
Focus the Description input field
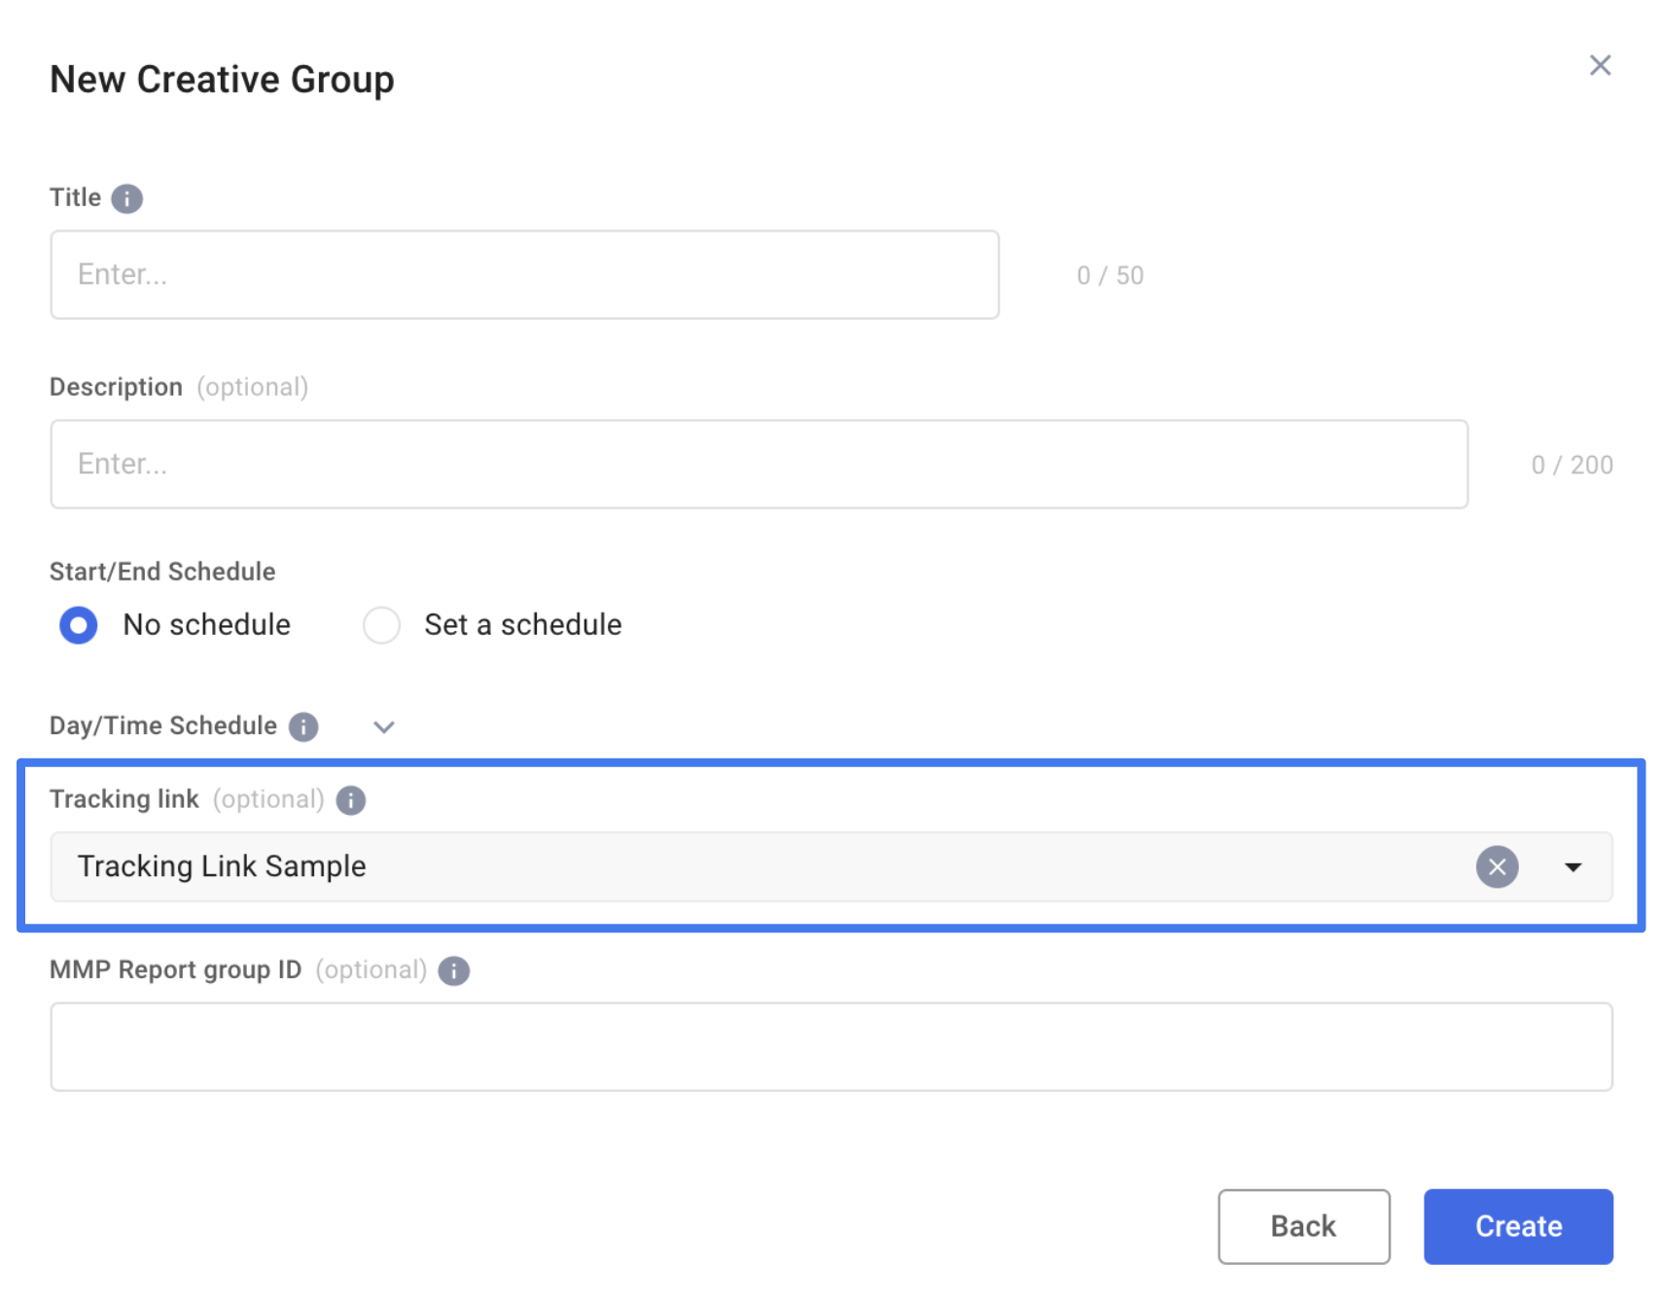click(x=759, y=464)
